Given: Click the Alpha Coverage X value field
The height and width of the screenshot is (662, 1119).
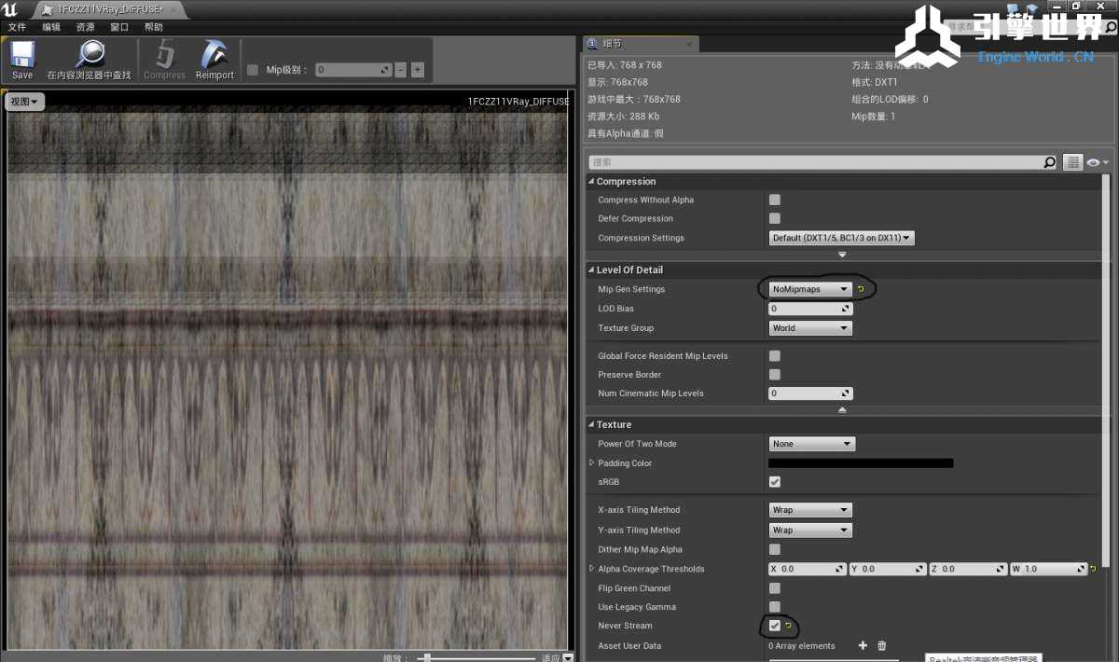Looking at the screenshot, I should [808, 569].
